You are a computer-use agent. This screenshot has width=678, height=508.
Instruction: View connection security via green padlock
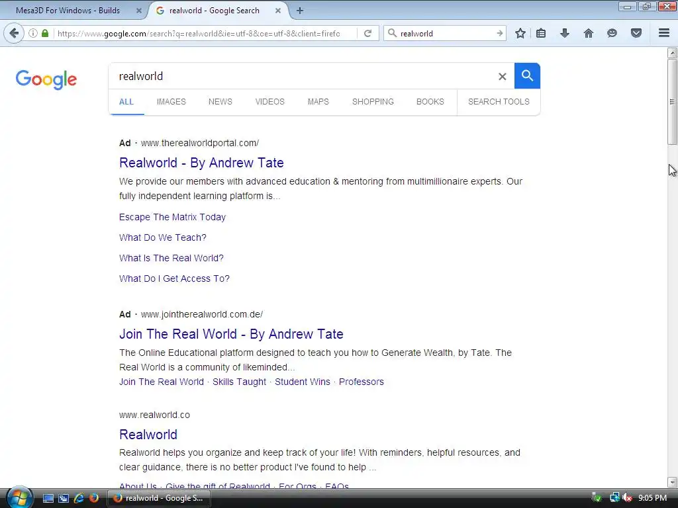point(45,33)
